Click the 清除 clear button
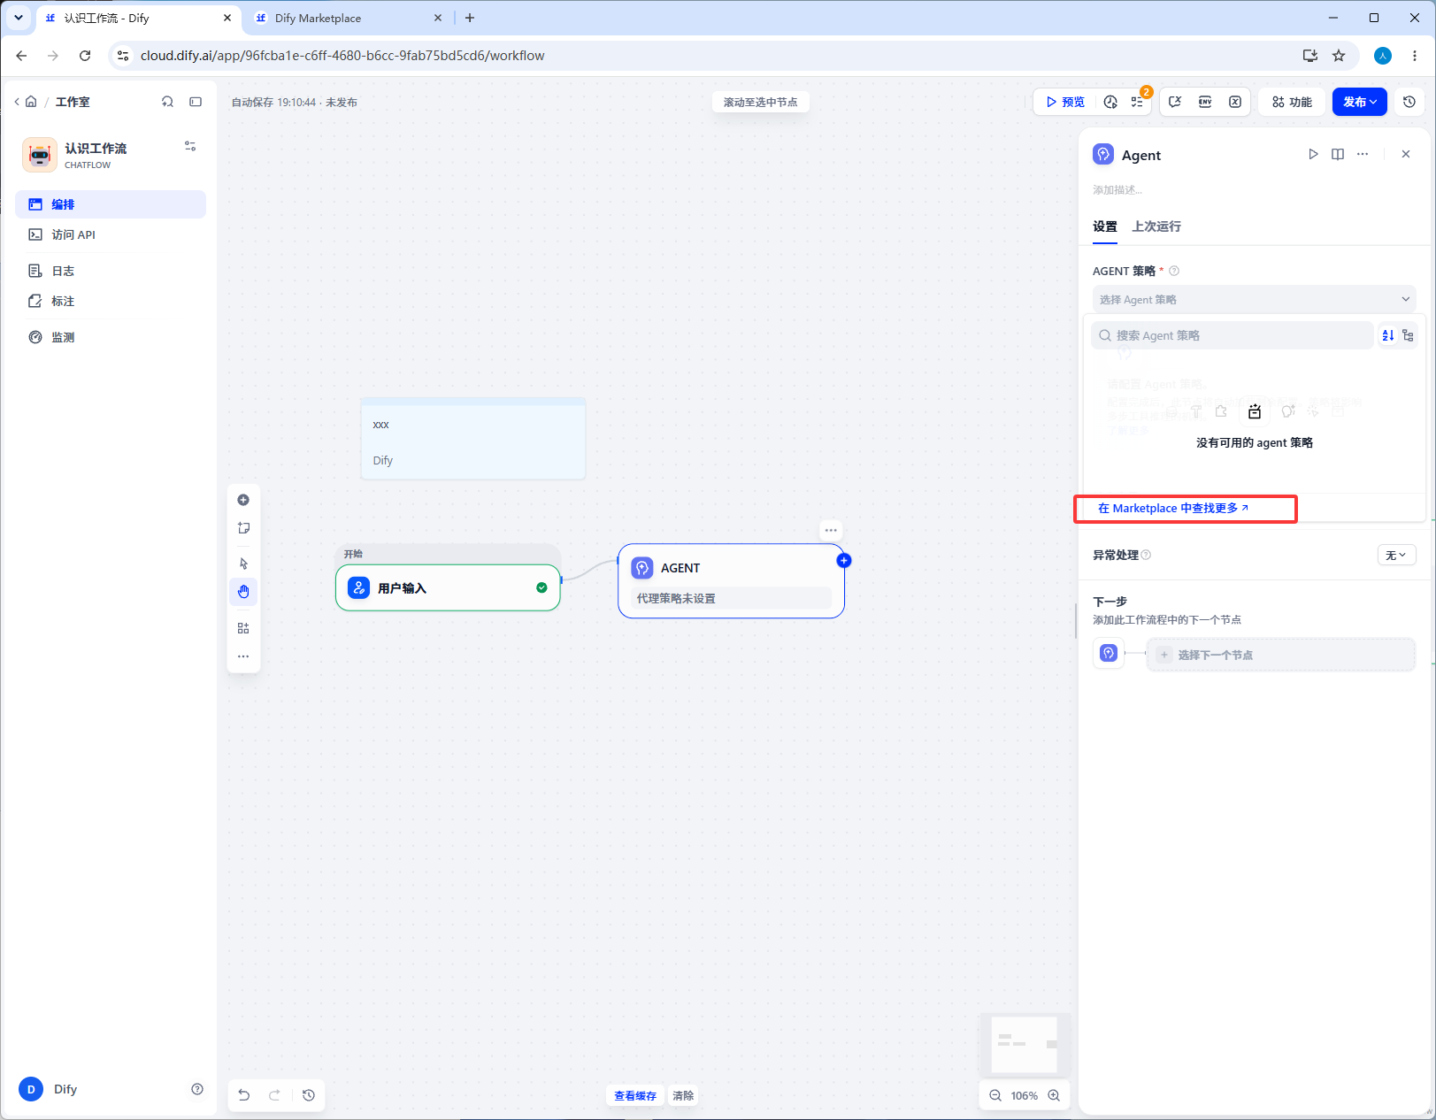The image size is (1436, 1120). click(683, 1095)
